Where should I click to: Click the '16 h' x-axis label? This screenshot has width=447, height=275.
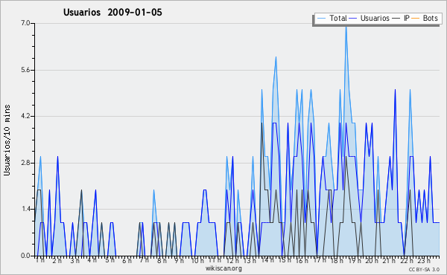tap(302, 261)
